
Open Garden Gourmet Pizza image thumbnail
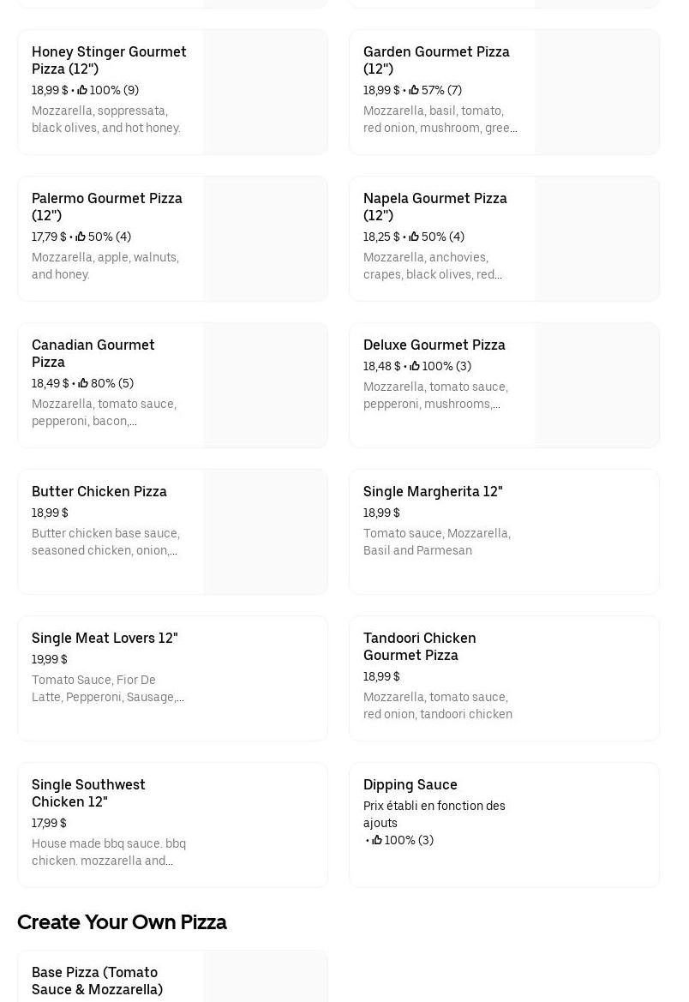coord(596,93)
